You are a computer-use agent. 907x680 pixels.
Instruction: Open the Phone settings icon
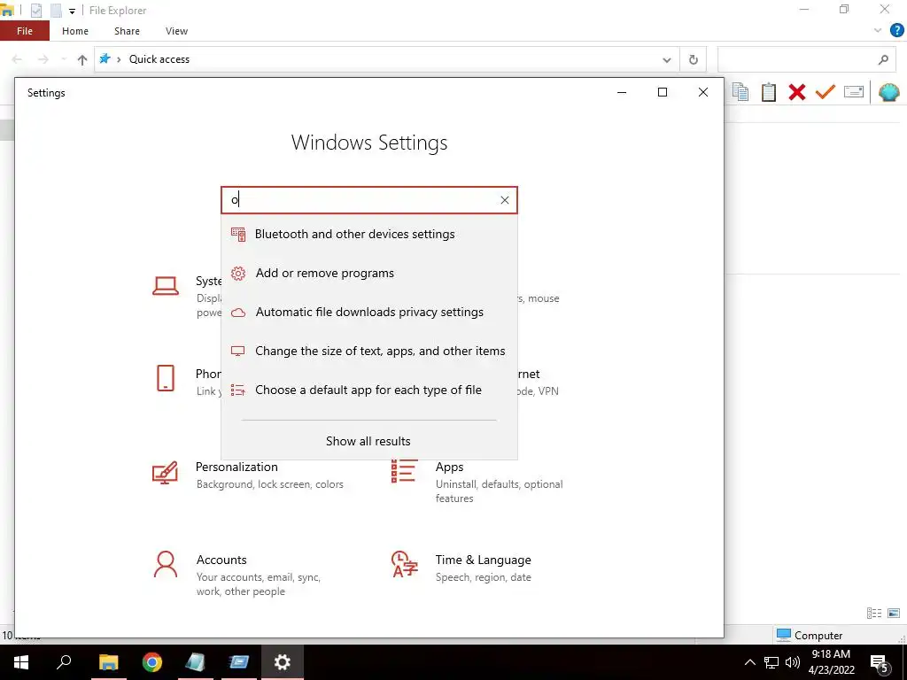click(x=166, y=378)
